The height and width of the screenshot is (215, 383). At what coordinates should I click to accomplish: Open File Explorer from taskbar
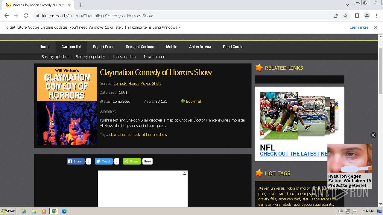click(34, 211)
